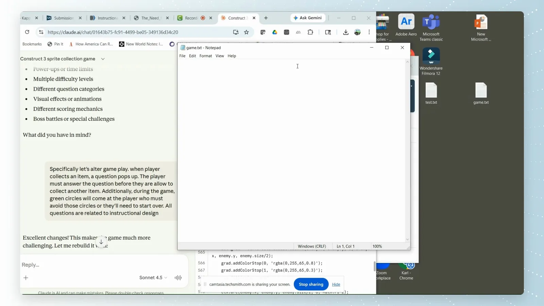Click Hide link on sharing bar
This screenshot has height=306, width=544.
336,284
